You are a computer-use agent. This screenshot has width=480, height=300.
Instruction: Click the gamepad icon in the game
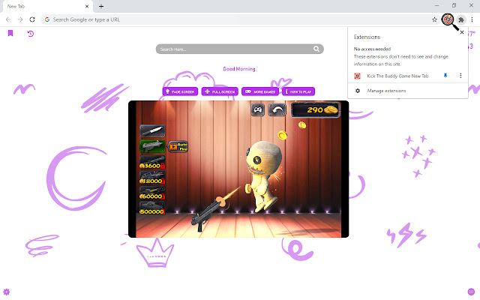point(258,110)
